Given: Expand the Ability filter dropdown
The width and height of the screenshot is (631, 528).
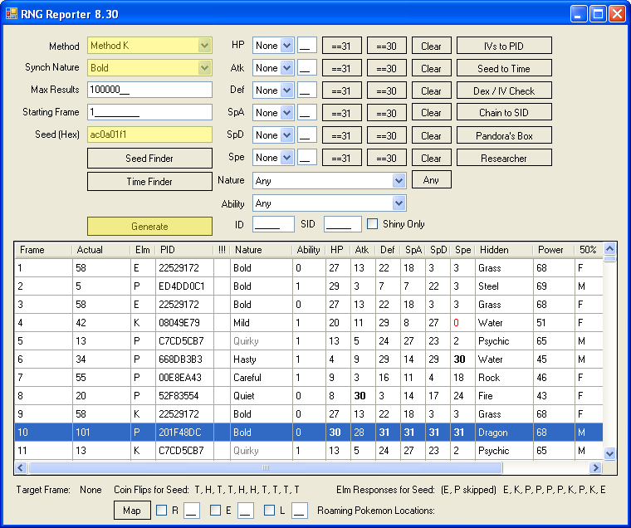Looking at the screenshot, I should 399,203.
